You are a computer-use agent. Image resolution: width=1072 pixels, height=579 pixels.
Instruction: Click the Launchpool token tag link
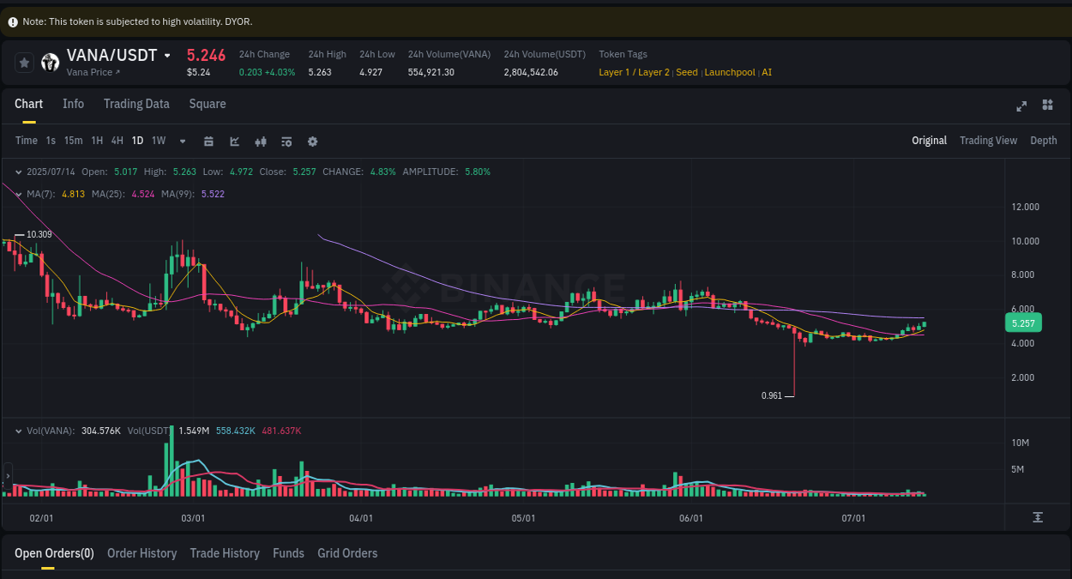730,72
